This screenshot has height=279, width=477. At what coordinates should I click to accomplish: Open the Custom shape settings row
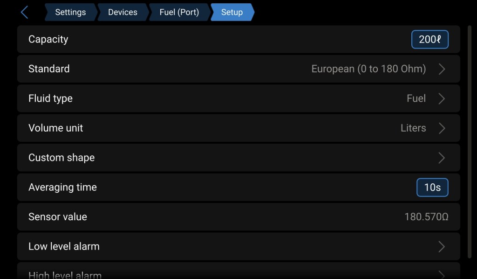[x=186, y=158]
